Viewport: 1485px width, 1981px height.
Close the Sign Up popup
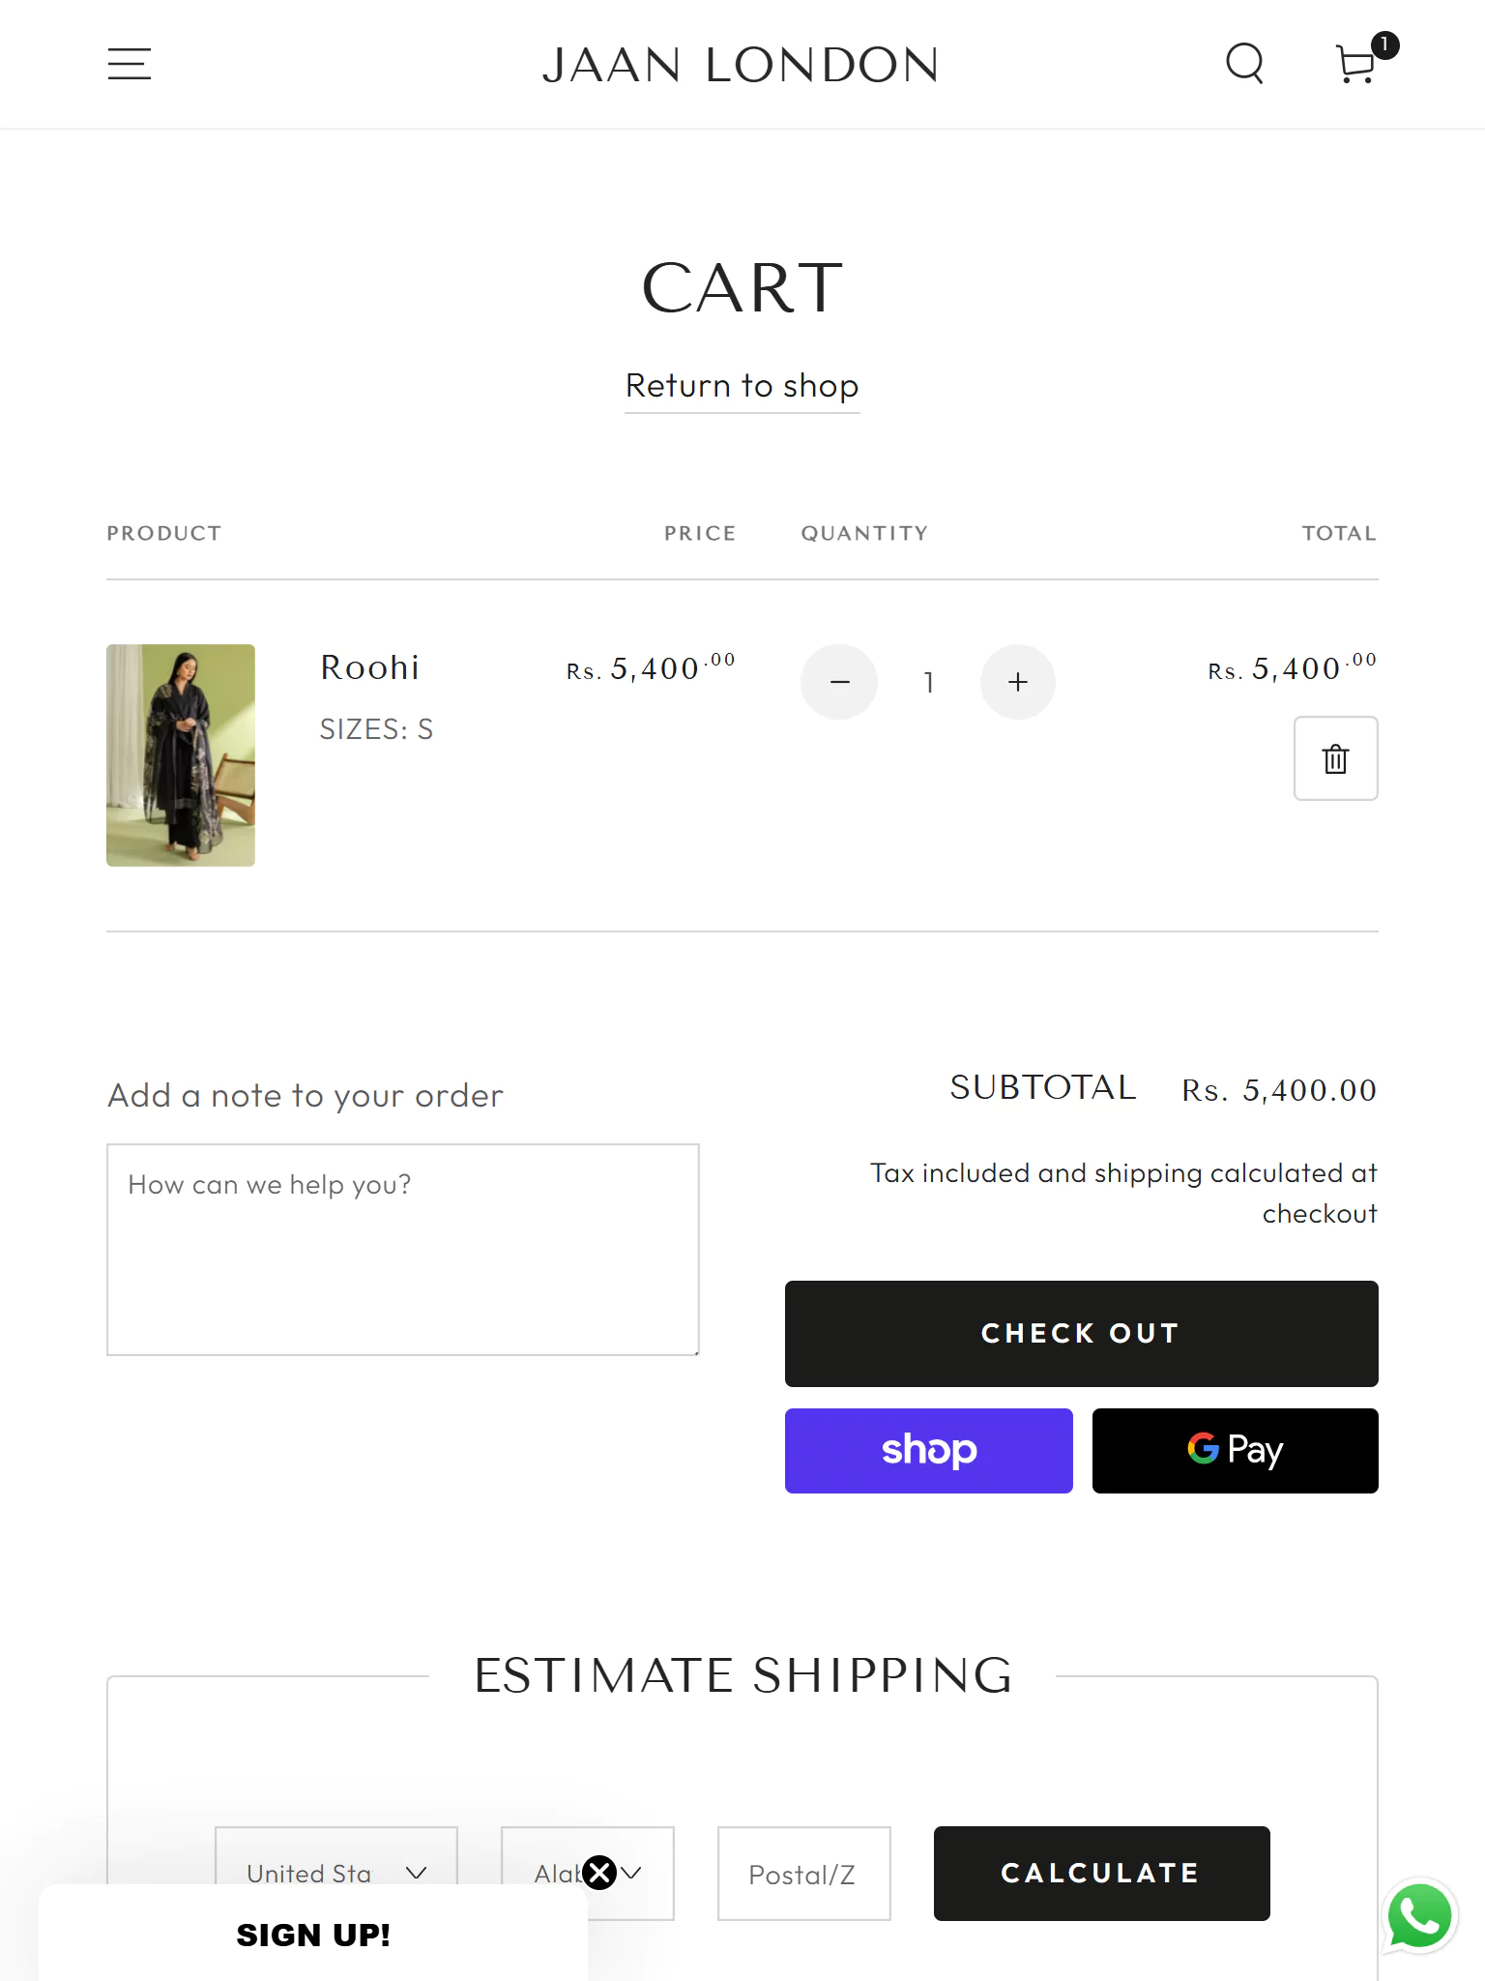pyautogui.click(x=599, y=1873)
